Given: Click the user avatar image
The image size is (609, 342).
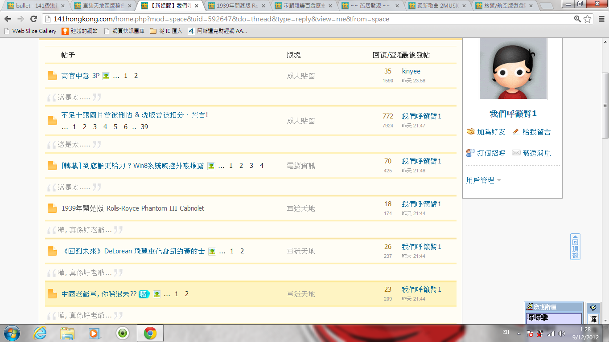Looking at the screenshot, I should pos(513,68).
